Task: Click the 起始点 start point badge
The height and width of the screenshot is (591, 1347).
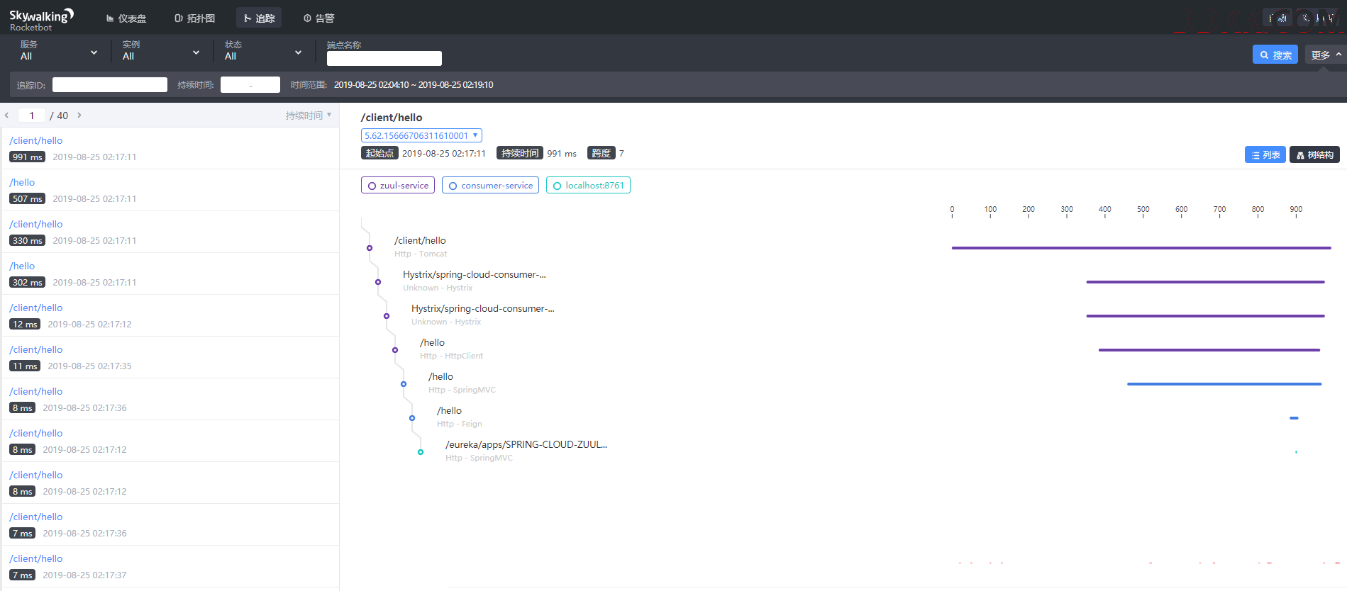Action: pos(379,153)
